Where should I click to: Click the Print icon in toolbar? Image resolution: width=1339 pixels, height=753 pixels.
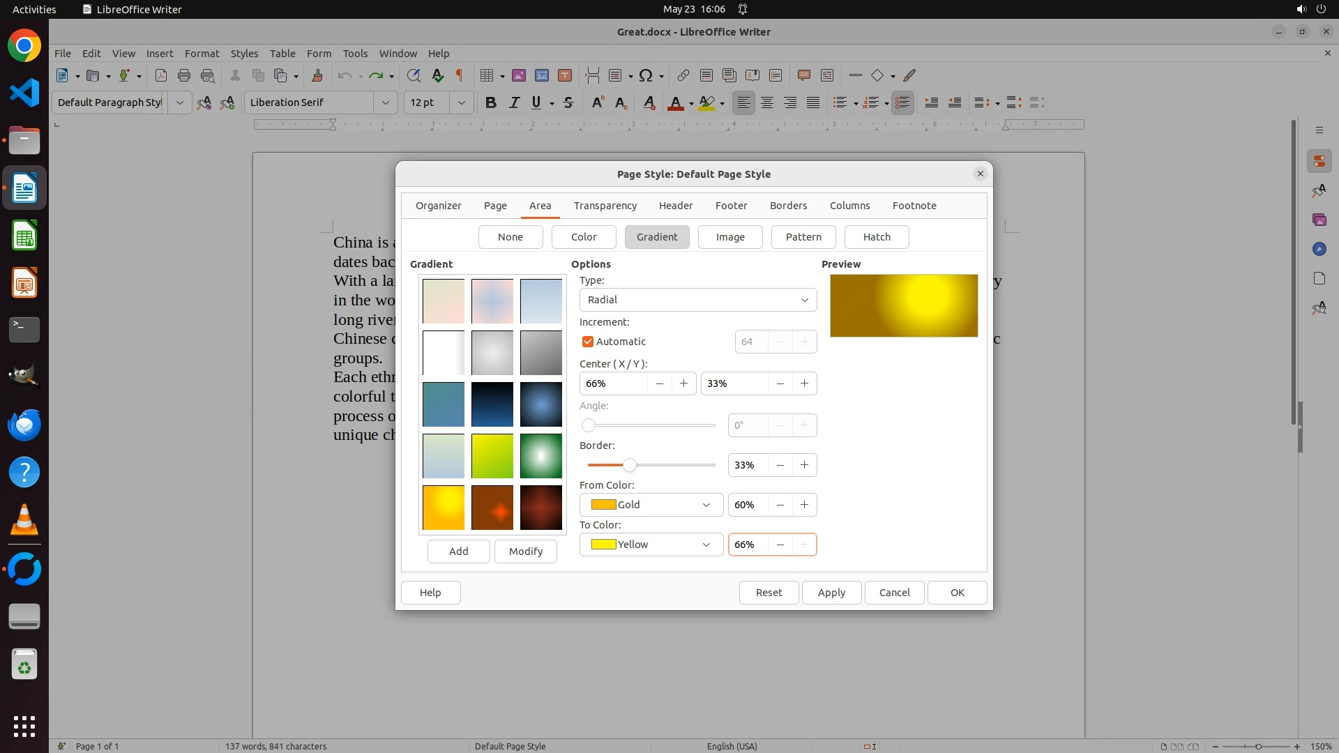[184, 75]
